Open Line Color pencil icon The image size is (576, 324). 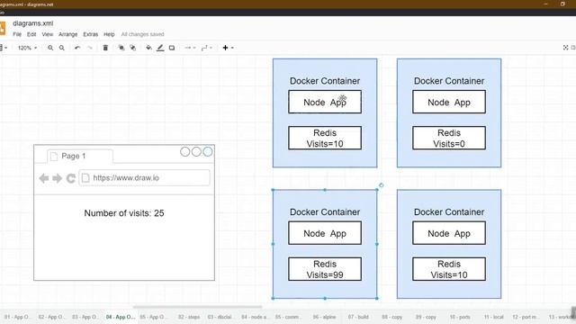coord(160,48)
